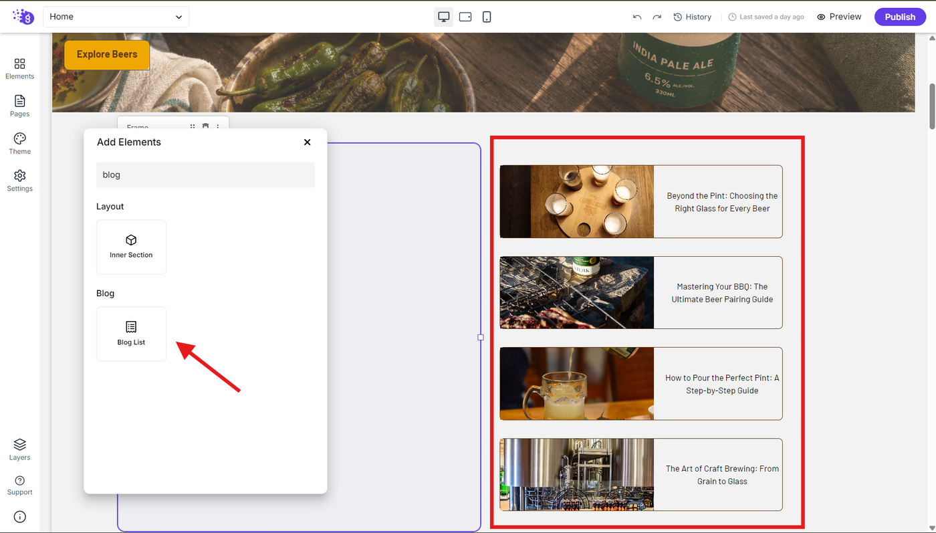Switch to mobile view mode
The image size is (936, 533).
tap(487, 17)
